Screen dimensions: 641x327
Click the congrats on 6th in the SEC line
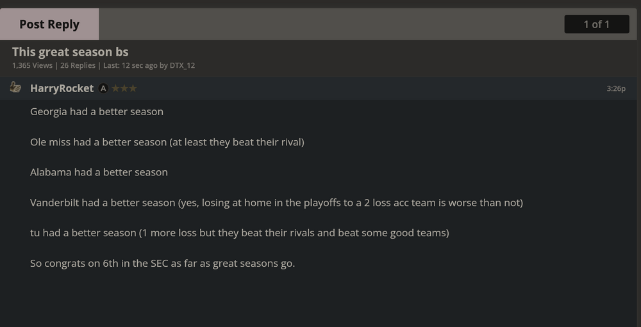[162, 263]
